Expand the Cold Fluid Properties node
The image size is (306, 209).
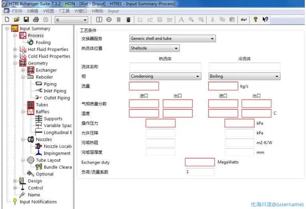click(x=15, y=56)
